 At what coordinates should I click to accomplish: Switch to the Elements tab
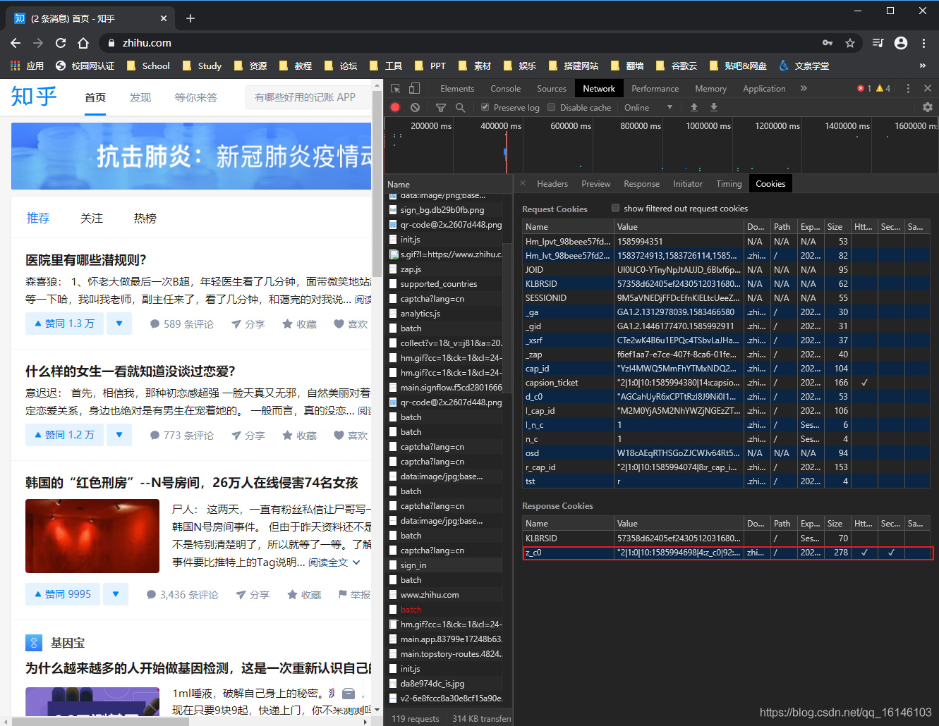tap(457, 88)
